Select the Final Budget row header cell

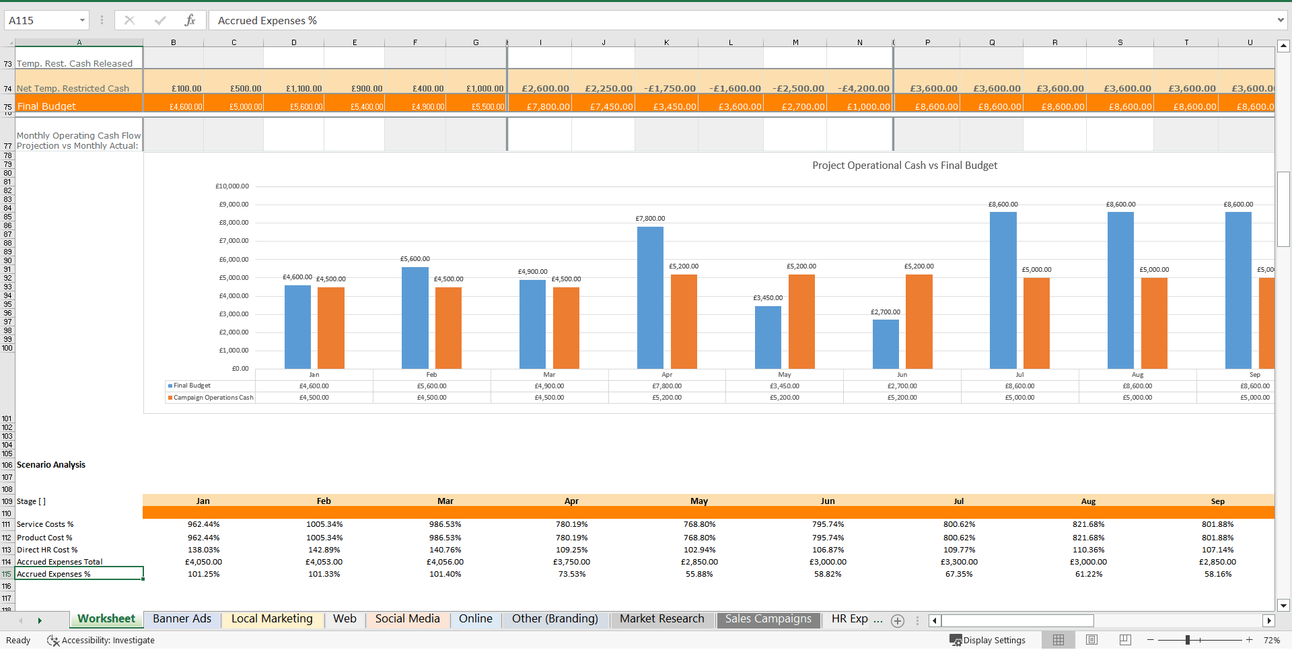[79, 106]
